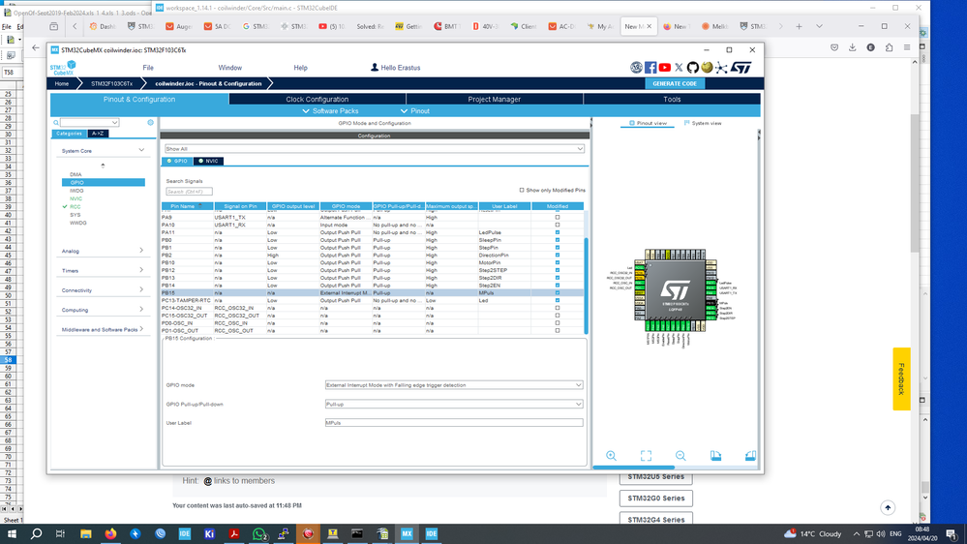Click the settings gear in categories panel
This screenshot has height=544, width=967.
[150, 123]
